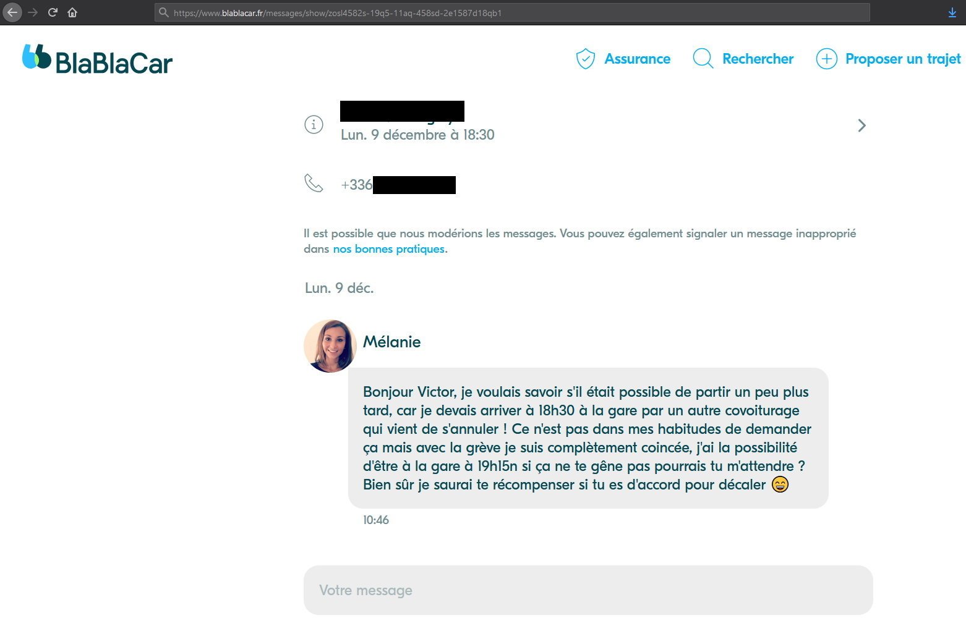Image resolution: width=966 pixels, height=618 pixels.
Task: Open the browser home page icon
Action: pos(72,12)
